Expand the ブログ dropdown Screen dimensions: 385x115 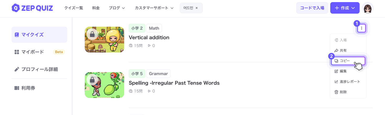point(117,8)
